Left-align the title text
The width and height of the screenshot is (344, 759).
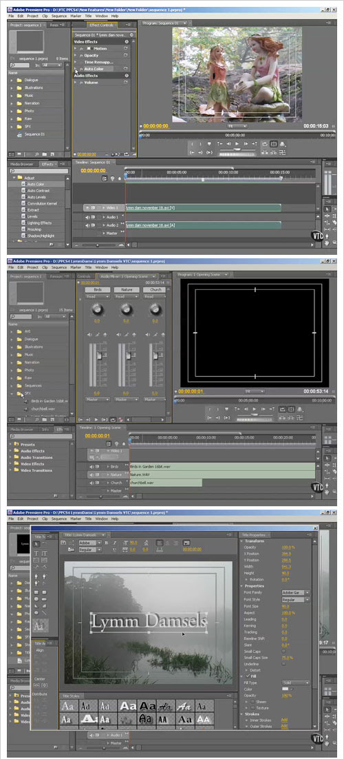pyautogui.click(x=160, y=543)
